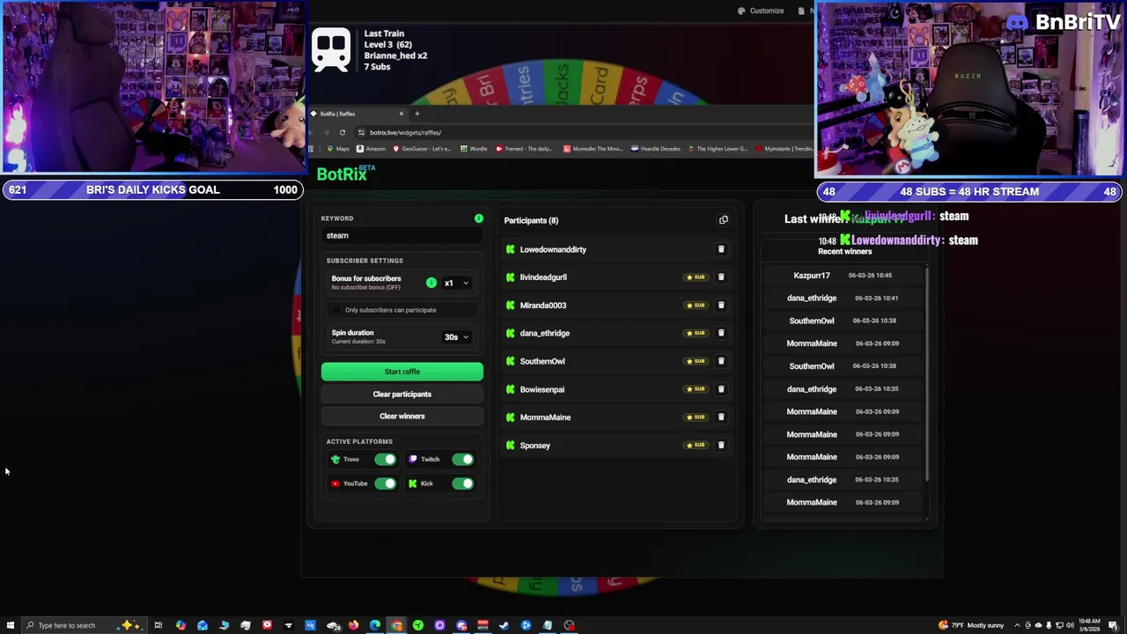Toggle the Trovo platform switch
1127x634 pixels.
(385, 460)
